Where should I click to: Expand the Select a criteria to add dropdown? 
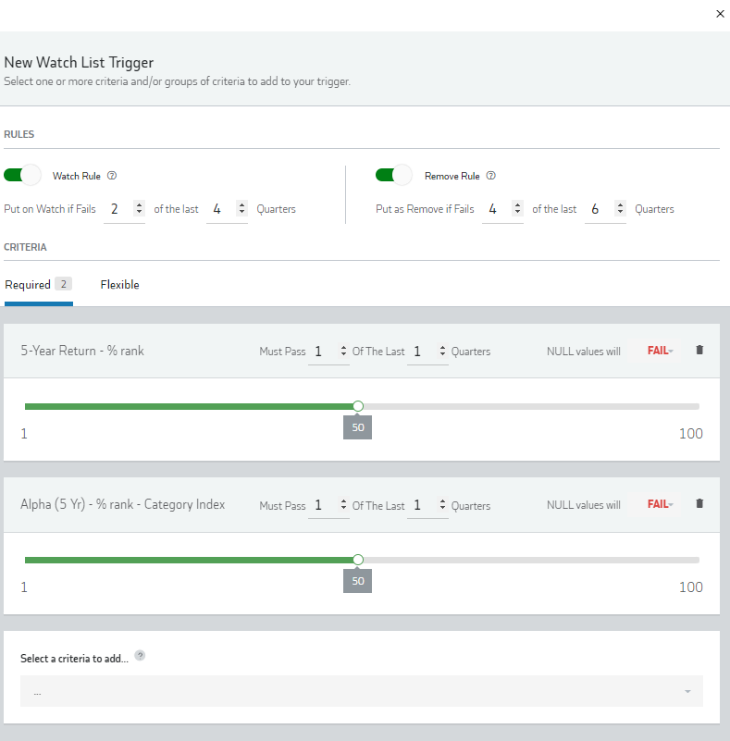click(x=361, y=691)
